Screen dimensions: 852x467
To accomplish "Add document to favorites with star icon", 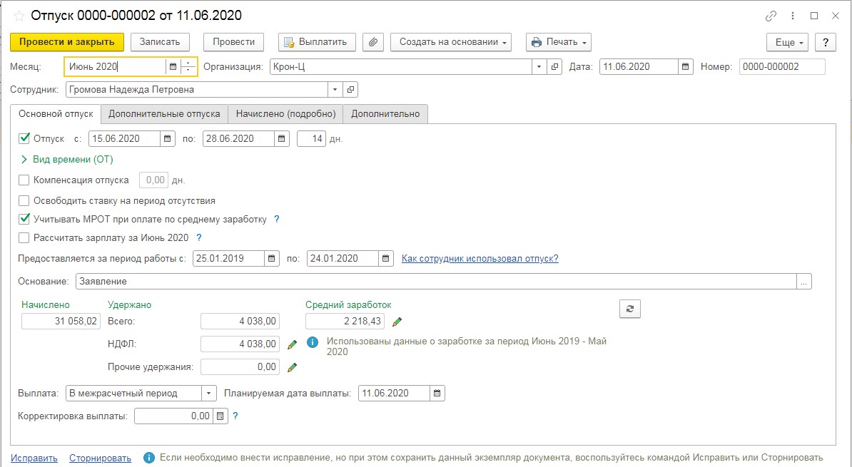I will coord(19,16).
